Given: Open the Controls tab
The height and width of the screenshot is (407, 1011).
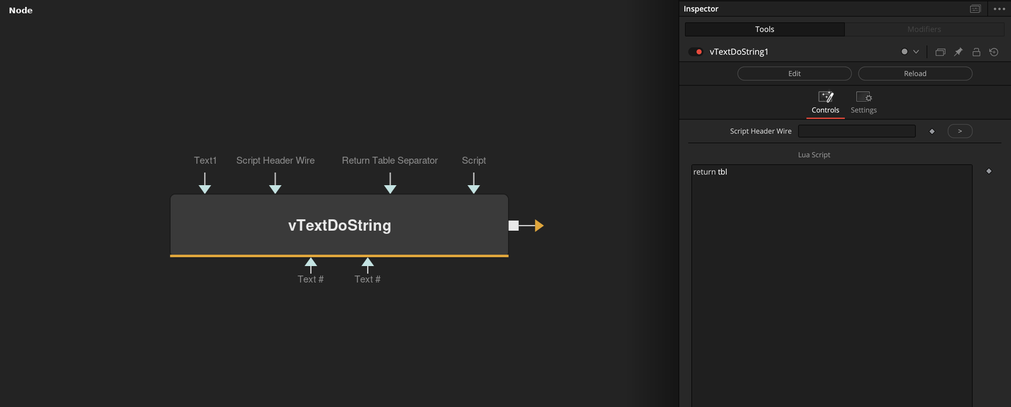Looking at the screenshot, I should (x=825, y=102).
